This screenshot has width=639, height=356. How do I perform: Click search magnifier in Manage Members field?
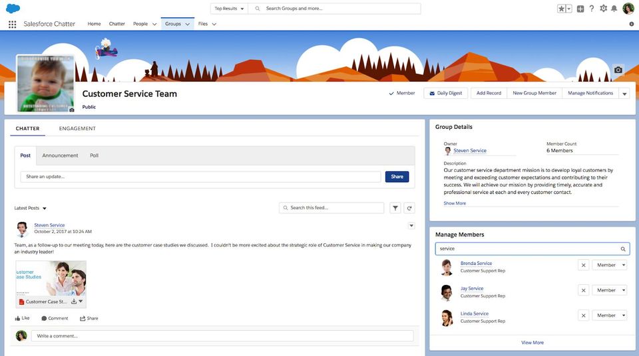tap(623, 249)
